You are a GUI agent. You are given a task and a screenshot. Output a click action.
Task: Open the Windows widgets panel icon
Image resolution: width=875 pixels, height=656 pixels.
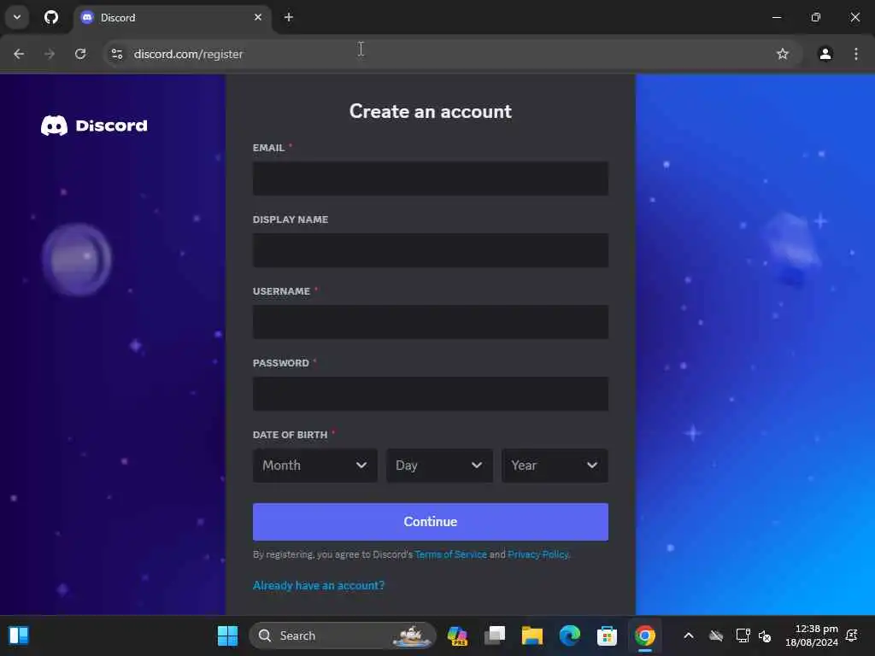(x=19, y=635)
